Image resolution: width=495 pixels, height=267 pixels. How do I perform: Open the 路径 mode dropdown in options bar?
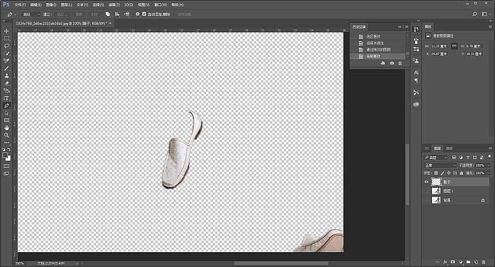tap(31, 14)
